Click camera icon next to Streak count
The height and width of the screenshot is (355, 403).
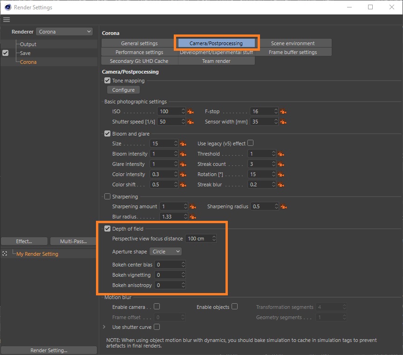pos(280,164)
